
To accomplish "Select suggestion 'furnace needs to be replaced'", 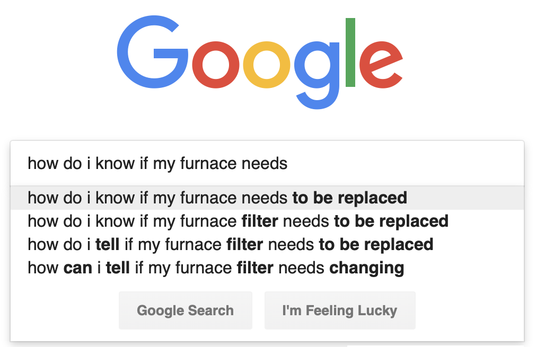I will pyautogui.click(x=267, y=198).
